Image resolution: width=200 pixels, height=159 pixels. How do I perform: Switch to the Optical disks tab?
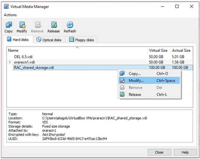(x=49, y=40)
